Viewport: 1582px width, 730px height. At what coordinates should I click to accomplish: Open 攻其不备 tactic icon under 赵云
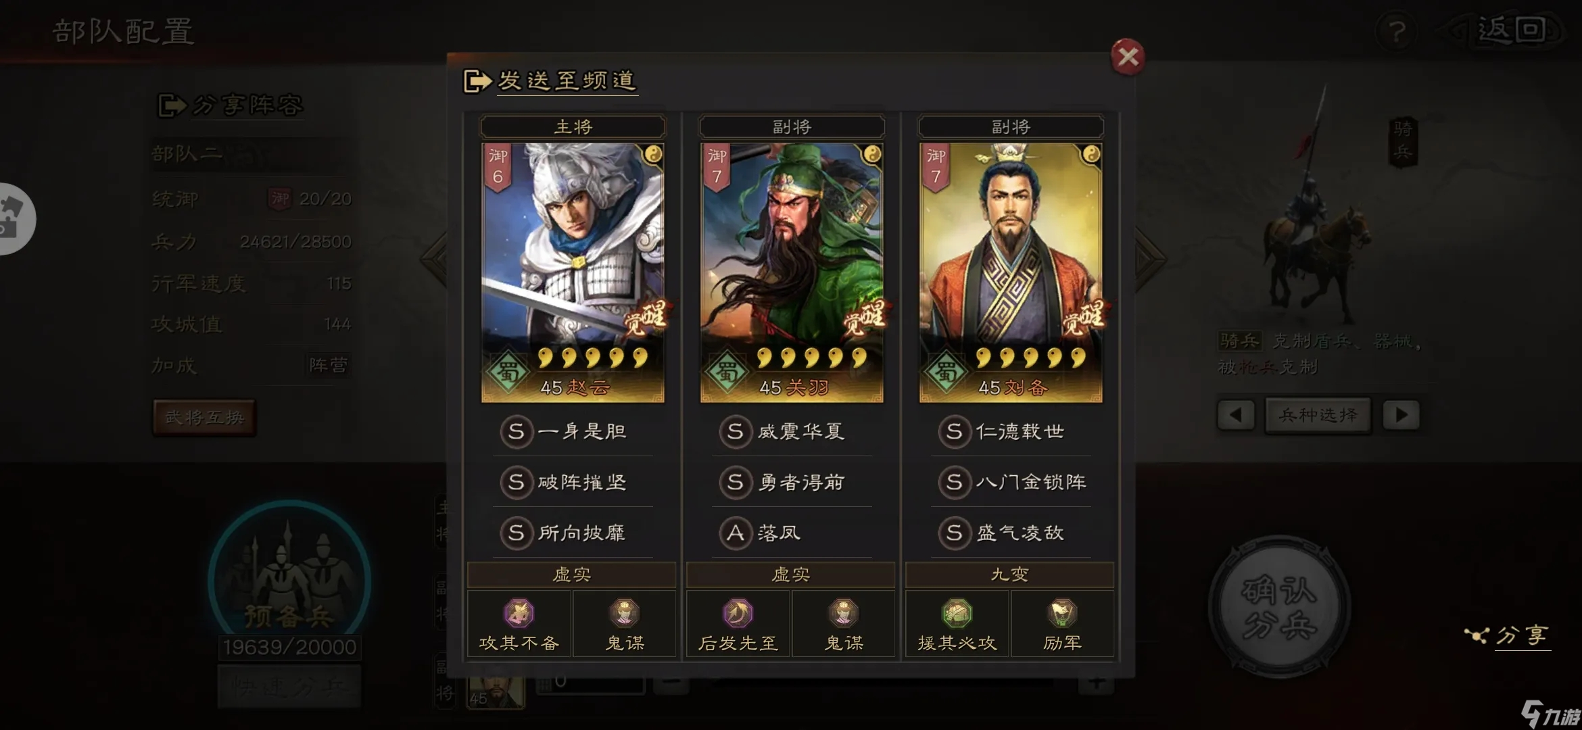(519, 614)
